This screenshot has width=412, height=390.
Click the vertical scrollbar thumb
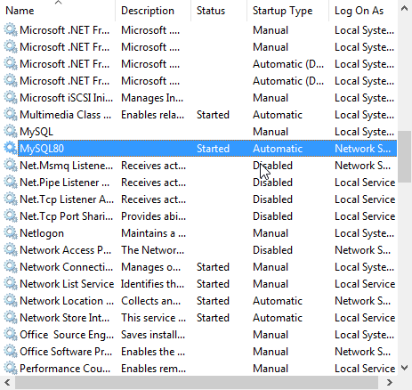point(404,157)
